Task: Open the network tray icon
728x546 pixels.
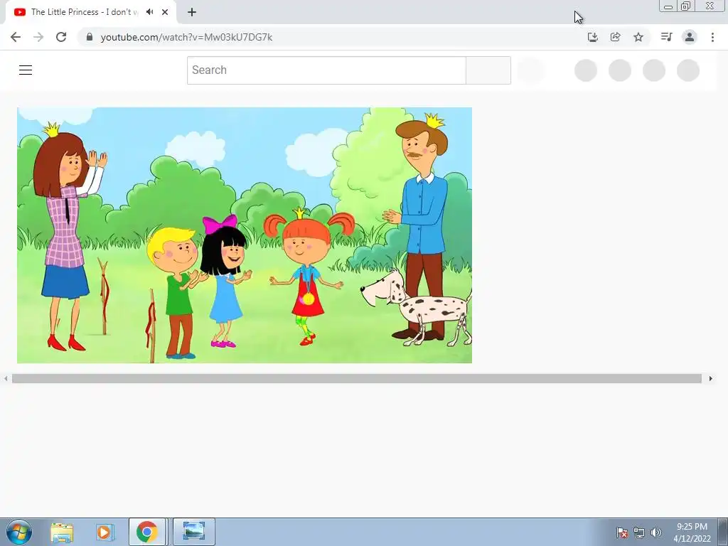Action: (639, 532)
